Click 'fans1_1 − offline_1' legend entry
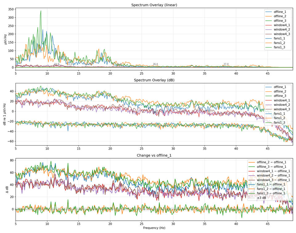This screenshot has width=296, height=233. [x=272, y=184]
